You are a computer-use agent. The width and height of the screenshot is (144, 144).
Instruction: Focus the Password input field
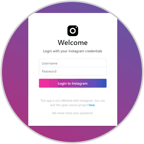pyautogui.click(x=73, y=71)
